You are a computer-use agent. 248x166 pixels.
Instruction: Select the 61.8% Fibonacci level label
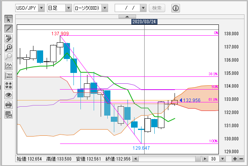click(x=213, y=100)
